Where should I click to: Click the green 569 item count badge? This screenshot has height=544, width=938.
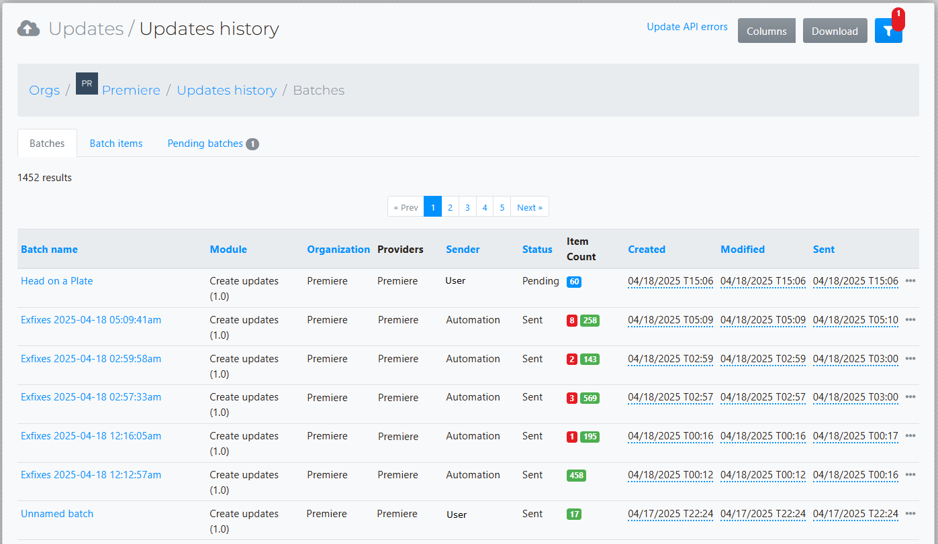point(590,398)
